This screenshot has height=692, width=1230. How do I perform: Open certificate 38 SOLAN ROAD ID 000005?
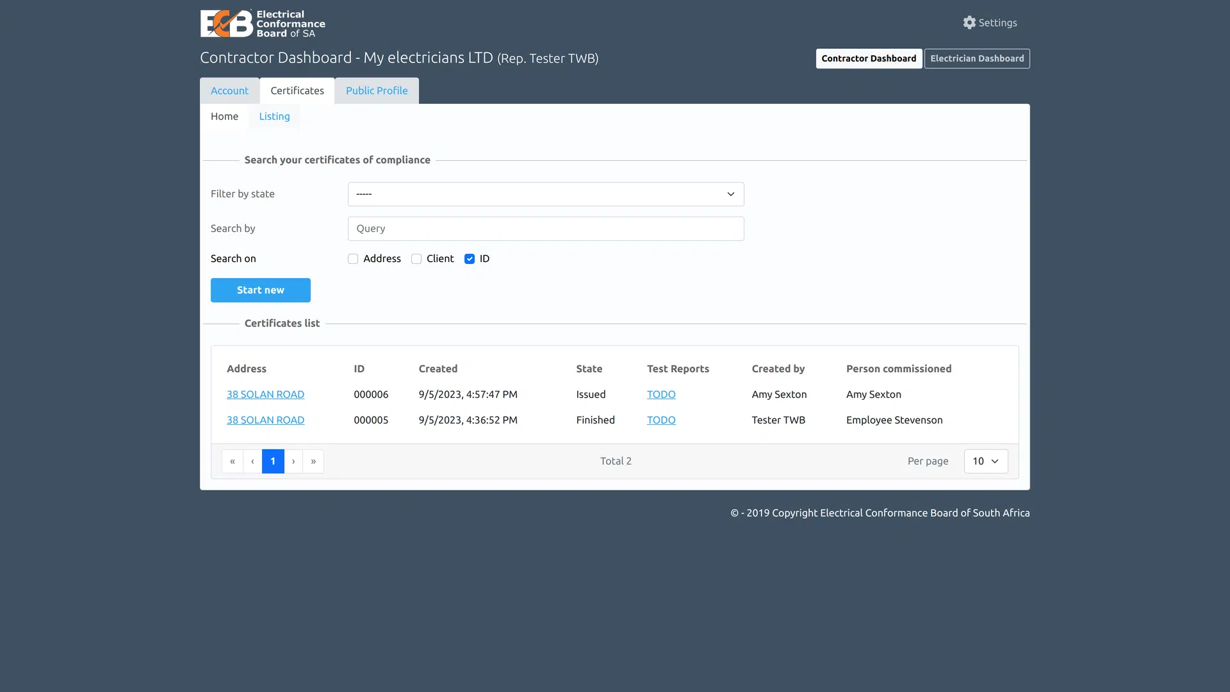pos(265,420)
